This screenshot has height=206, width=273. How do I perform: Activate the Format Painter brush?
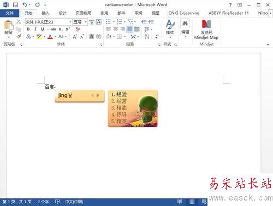pos(19,37)
